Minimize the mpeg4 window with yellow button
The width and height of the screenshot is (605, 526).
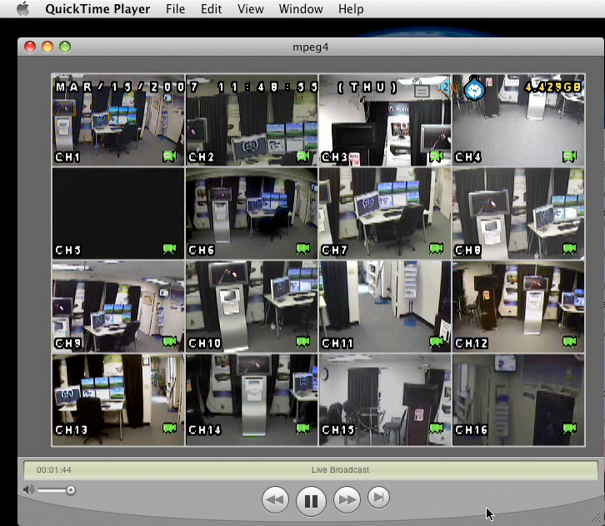47,47
